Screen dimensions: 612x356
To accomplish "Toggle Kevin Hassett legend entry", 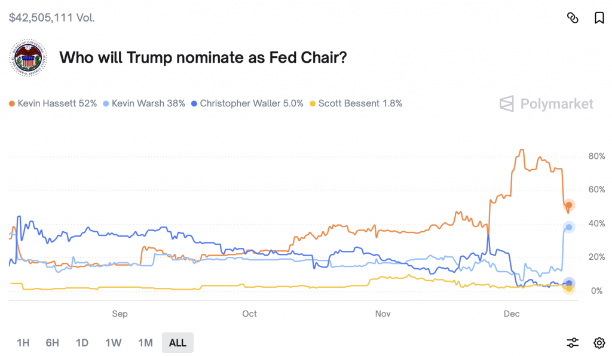I will [53, 103].
